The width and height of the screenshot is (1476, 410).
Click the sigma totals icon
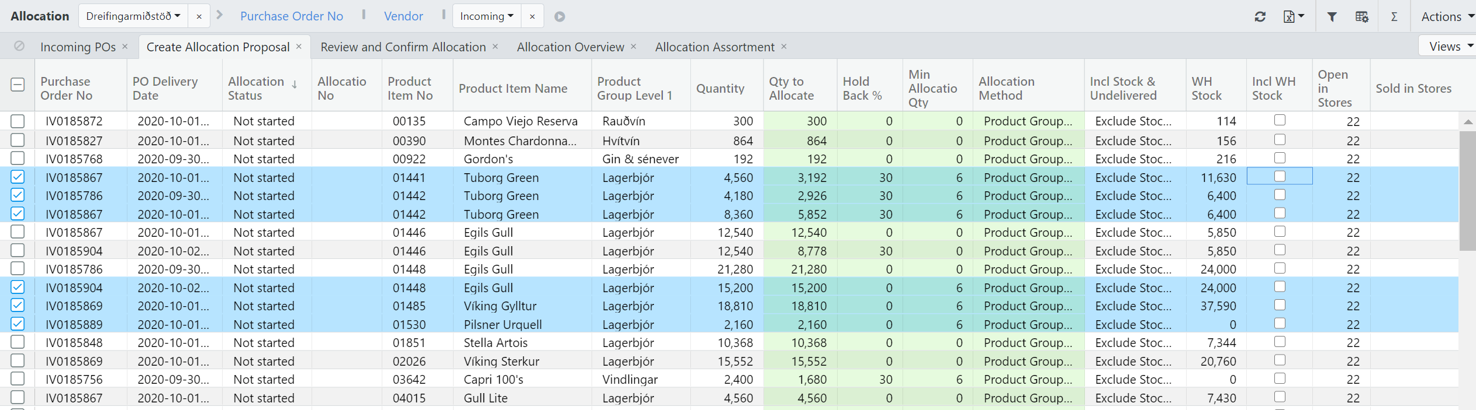pos(1394,17)
